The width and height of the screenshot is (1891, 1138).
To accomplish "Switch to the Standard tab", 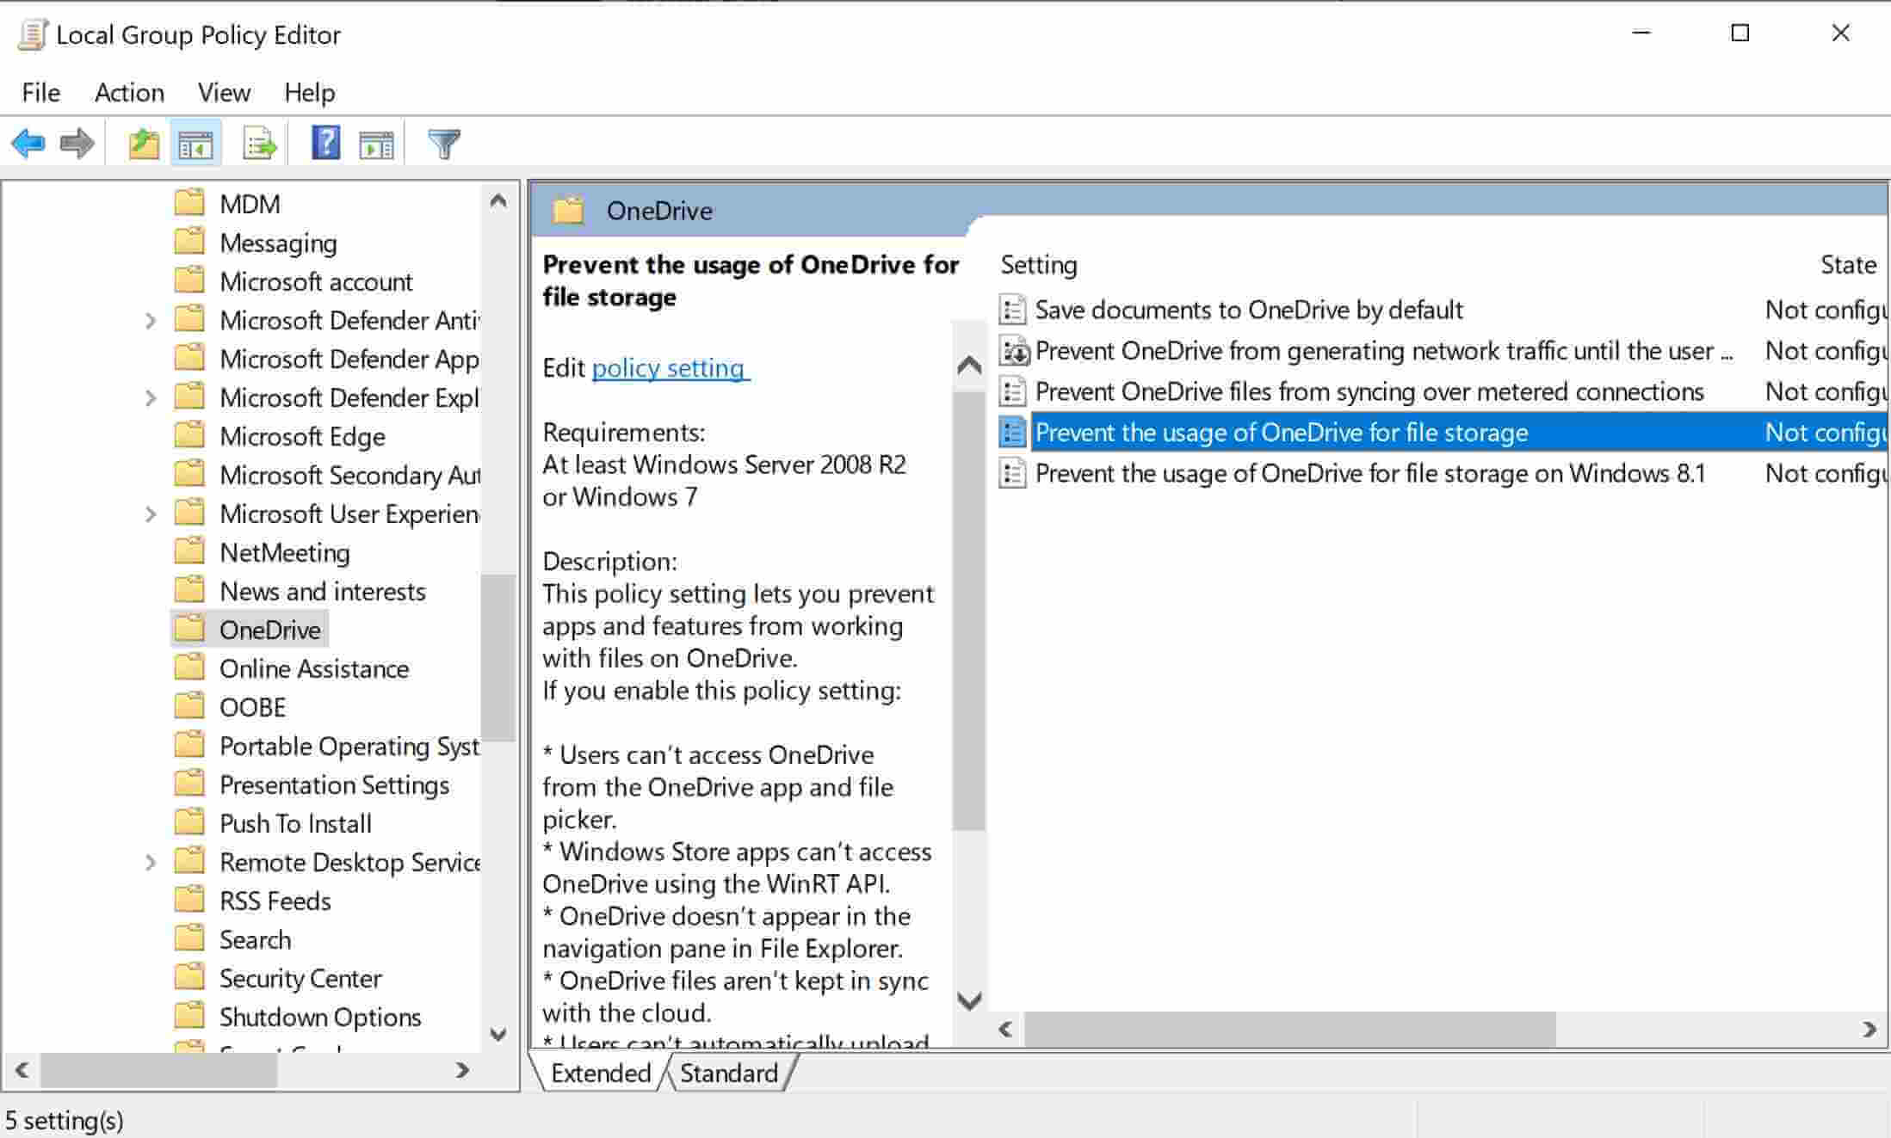I will click(728, 1073).
